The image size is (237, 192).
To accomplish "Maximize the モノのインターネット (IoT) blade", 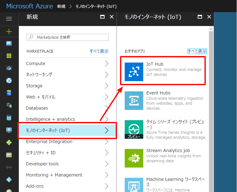I will (x=200, y=17).
